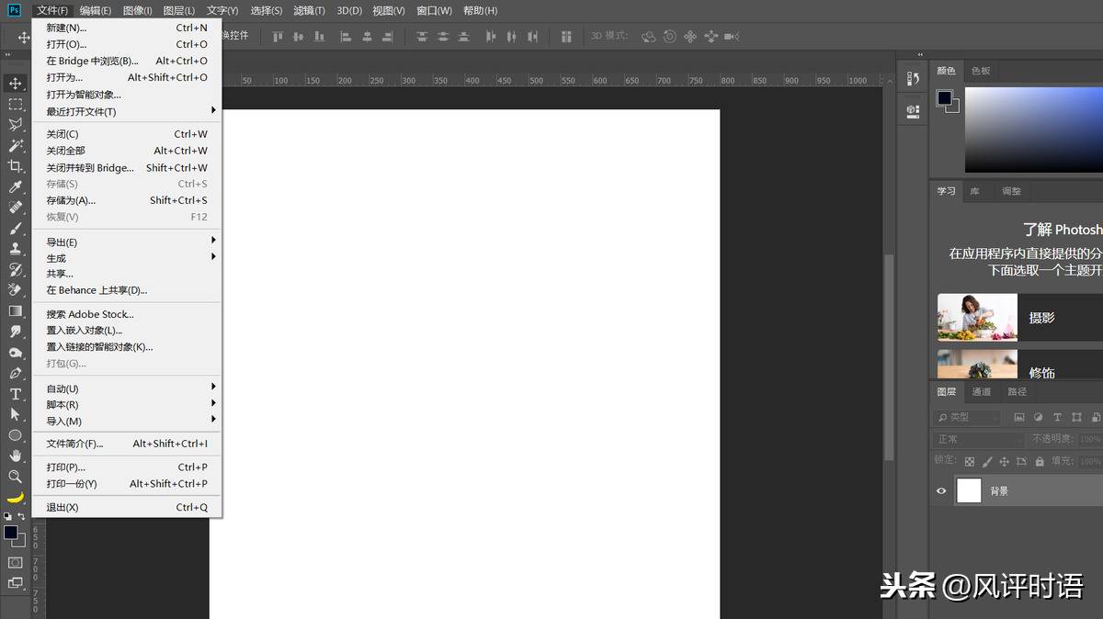This screenshot has height=619, width=1103.
Task: Select the Path Selection tool
Action: pyautogui.click(x=16, y=414)
